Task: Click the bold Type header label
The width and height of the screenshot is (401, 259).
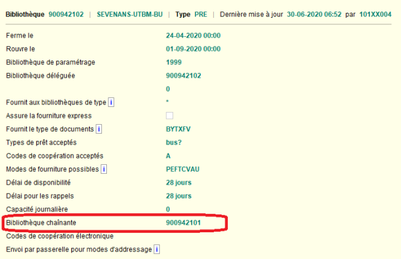Action: 183,14
